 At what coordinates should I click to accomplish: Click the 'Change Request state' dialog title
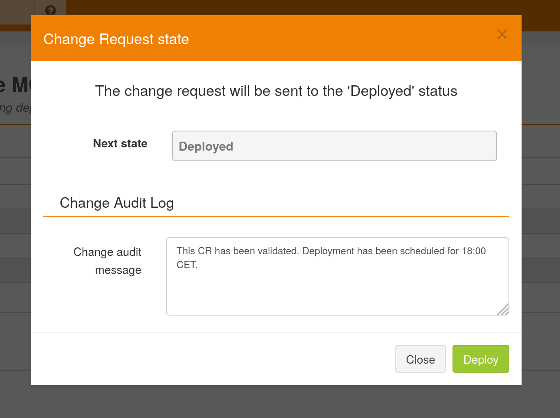[x=116, y=39]
